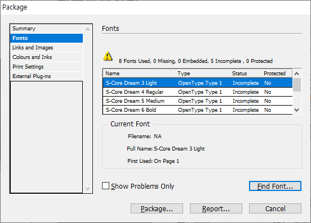The width and height of the screenshot is (311, 223).
Task: Select the S-Core Dream 3 Light row
Action: pyautogui.click(x=198, y=83)
